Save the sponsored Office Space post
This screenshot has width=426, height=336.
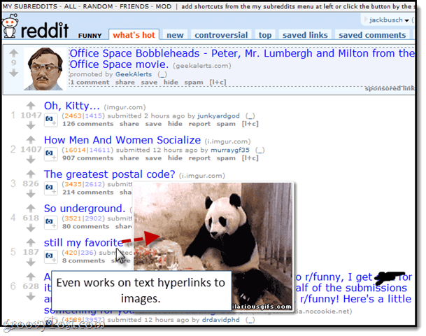click(x=149, y=83)
